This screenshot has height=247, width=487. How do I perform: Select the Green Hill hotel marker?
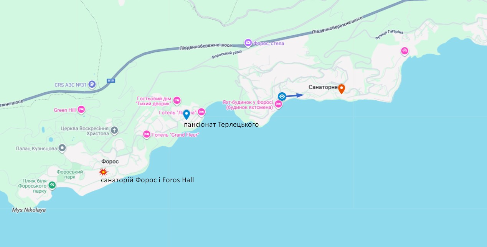pyautogui.click(x=81, y=110)
